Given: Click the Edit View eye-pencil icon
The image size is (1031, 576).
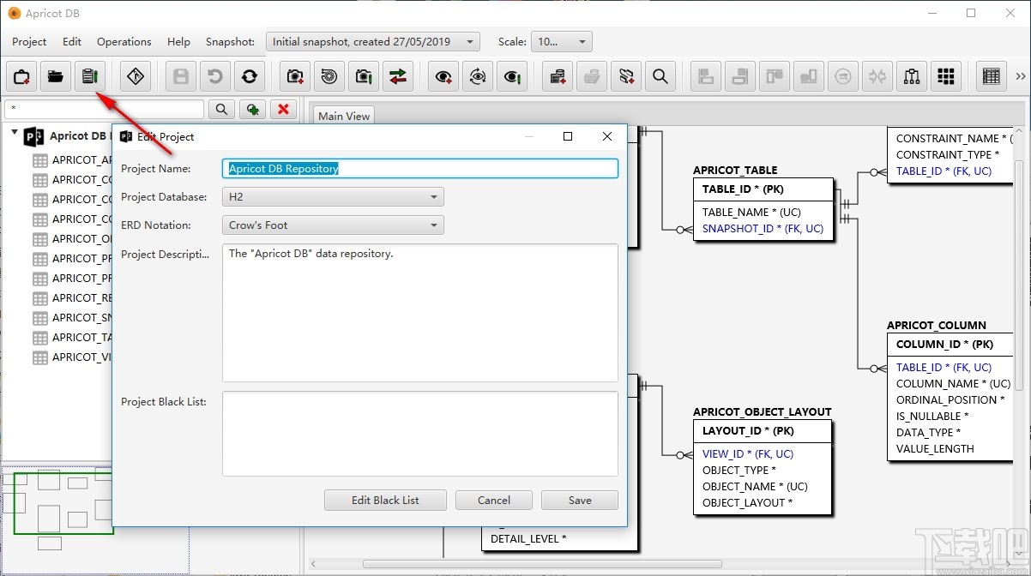Looking at the screenshot, I should 512,76.
